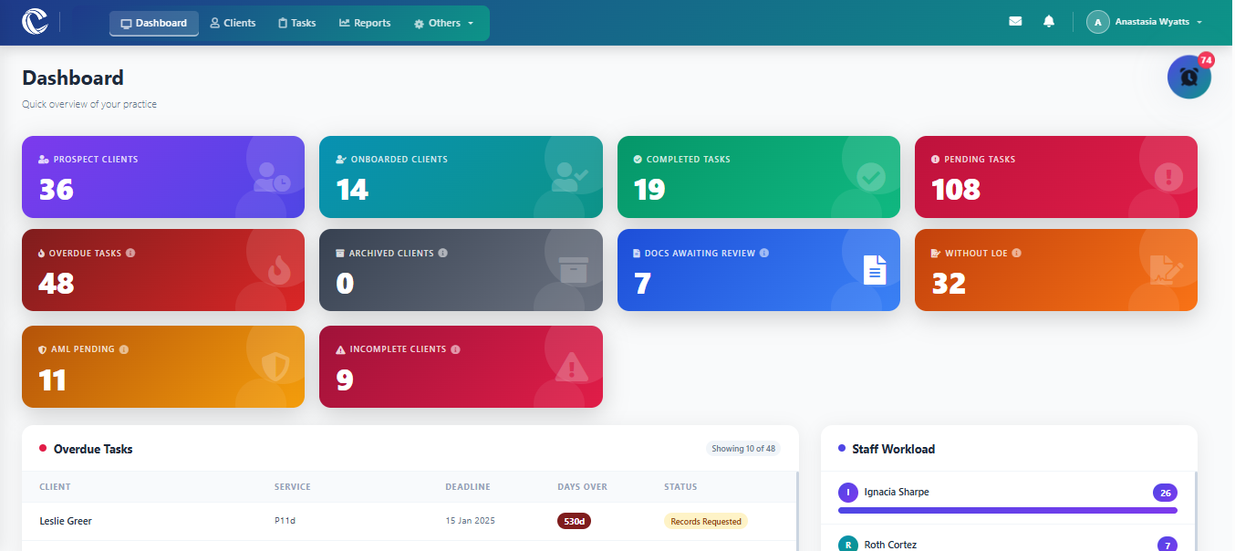Open the Completed Tasks card
The image size is (1235, 551).
759,177
